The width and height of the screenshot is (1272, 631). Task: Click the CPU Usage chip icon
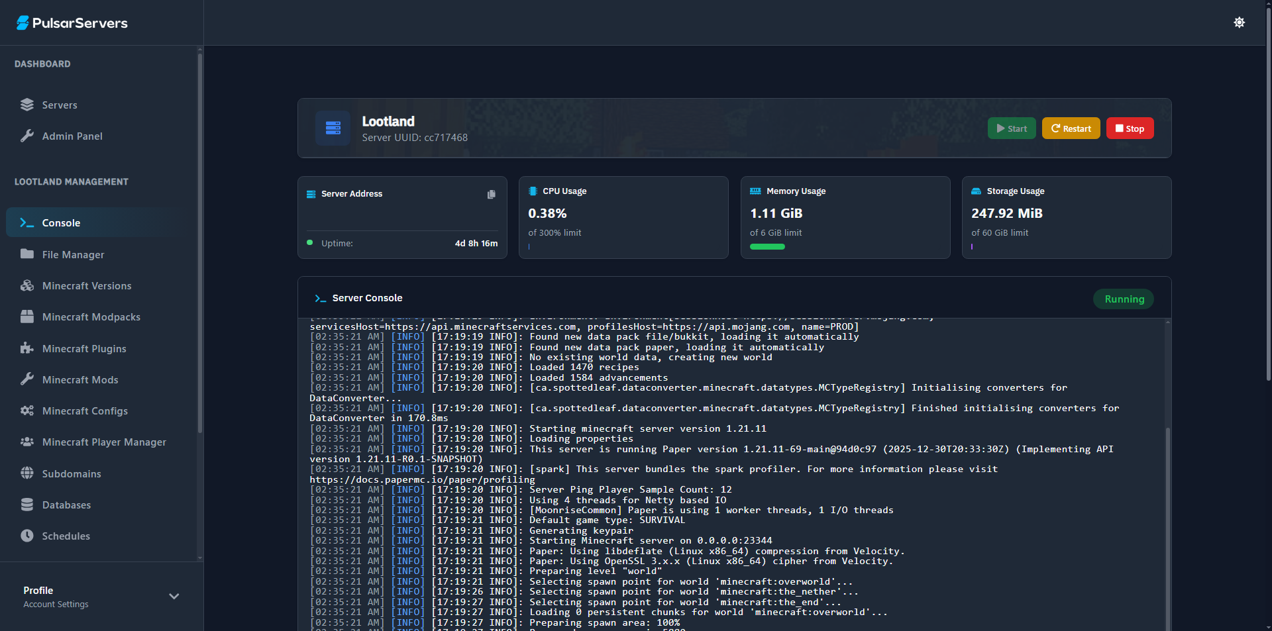pos(533,191)
